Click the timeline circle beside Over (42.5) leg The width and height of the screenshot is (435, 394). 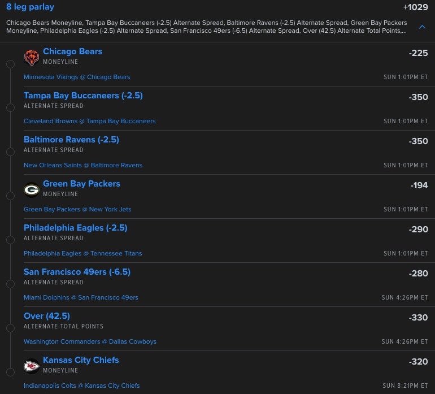point(11,328)
